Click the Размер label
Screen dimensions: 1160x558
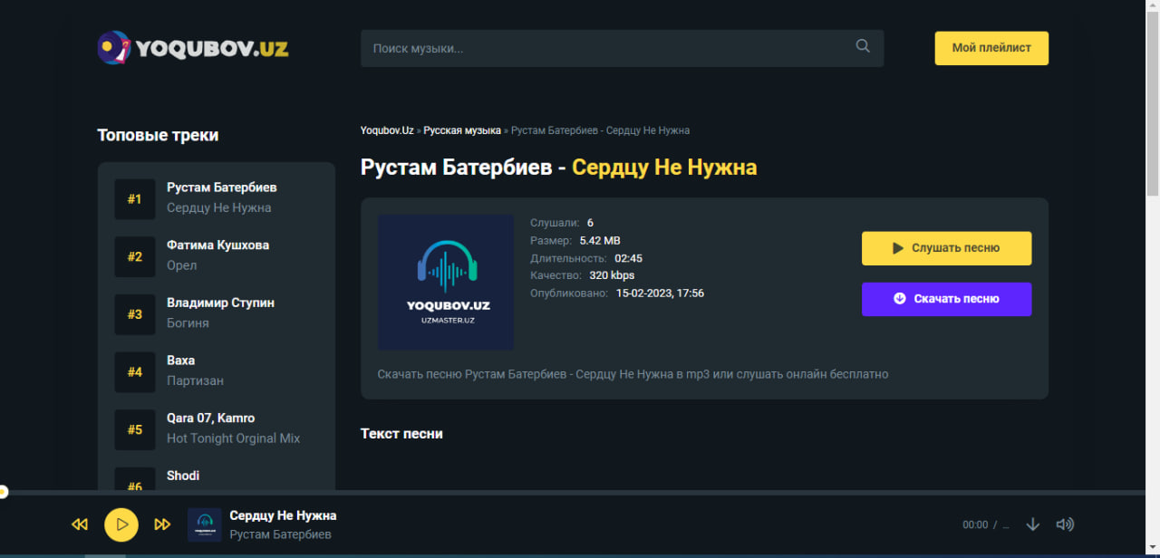551,240
